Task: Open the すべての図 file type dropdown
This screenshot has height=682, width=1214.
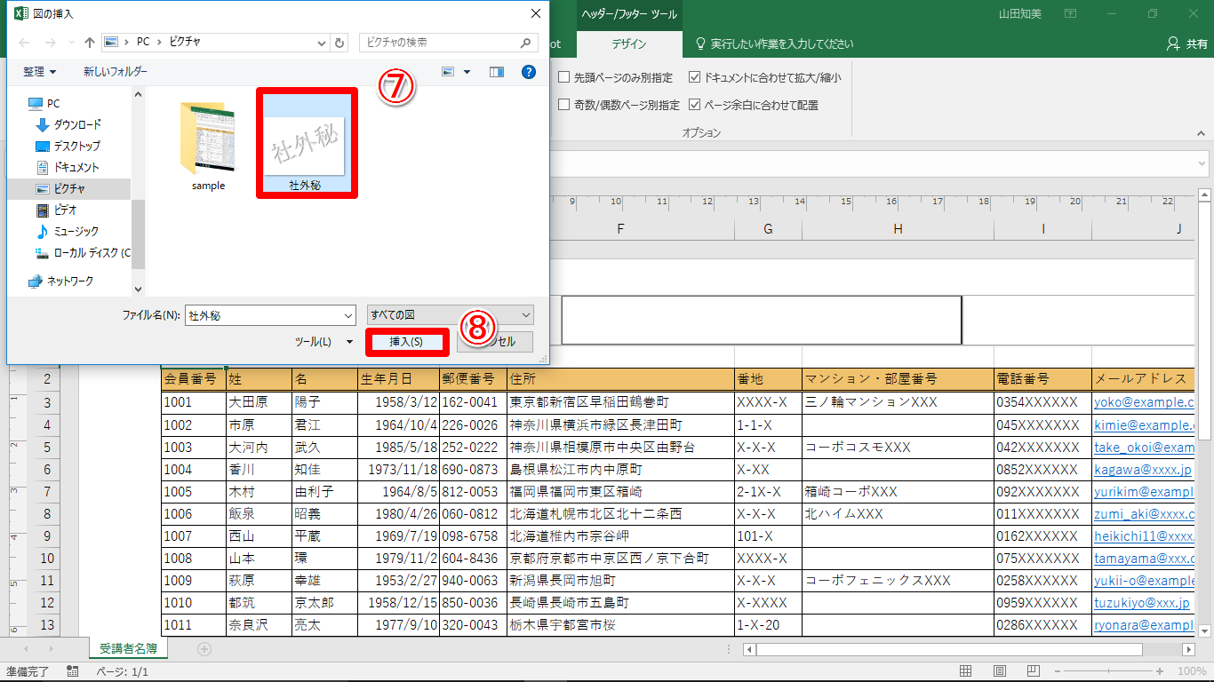Action: [451, 315]
